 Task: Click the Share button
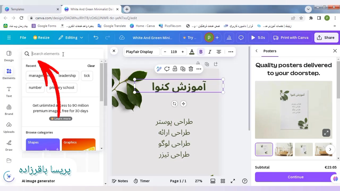(x=326, y=38)
